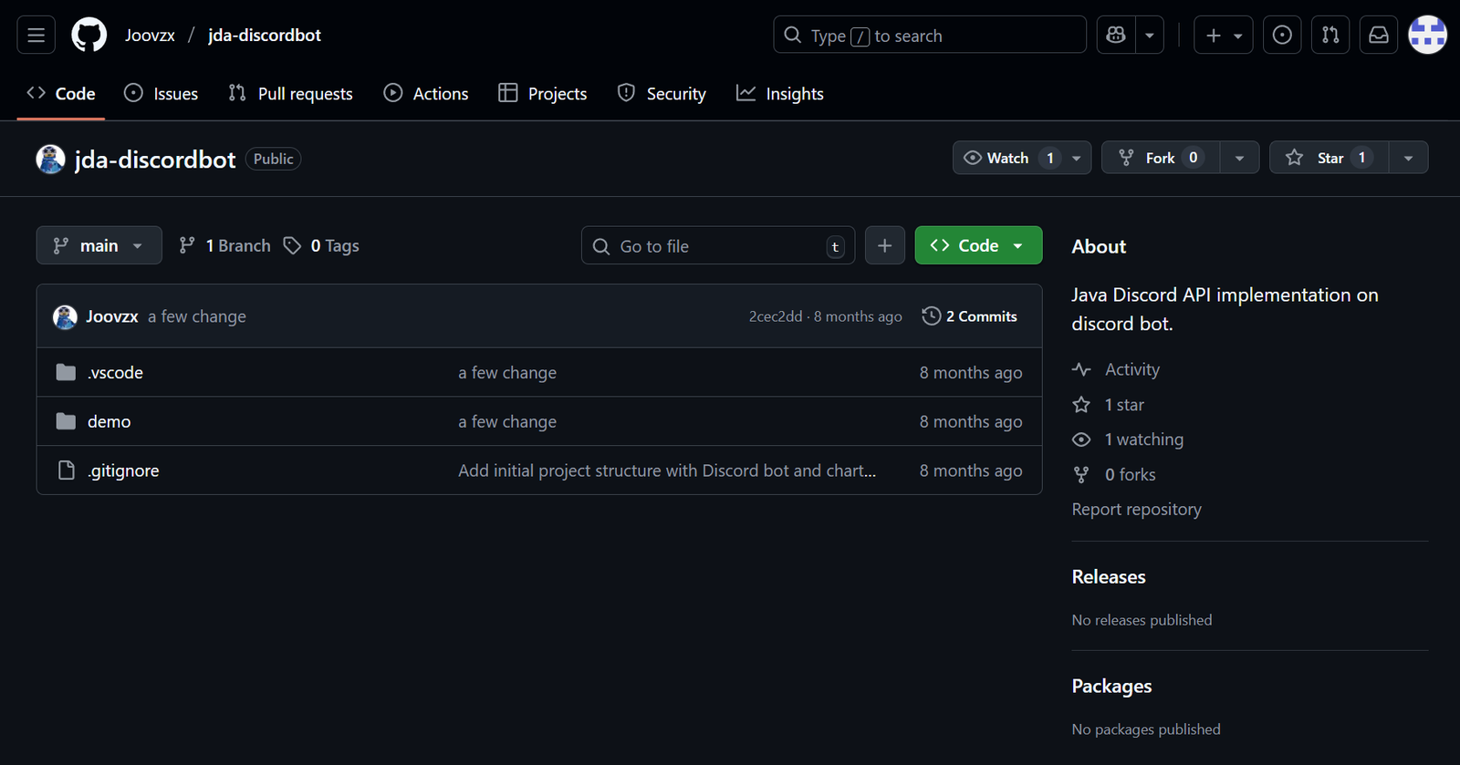Click the add file plus button

884,246
